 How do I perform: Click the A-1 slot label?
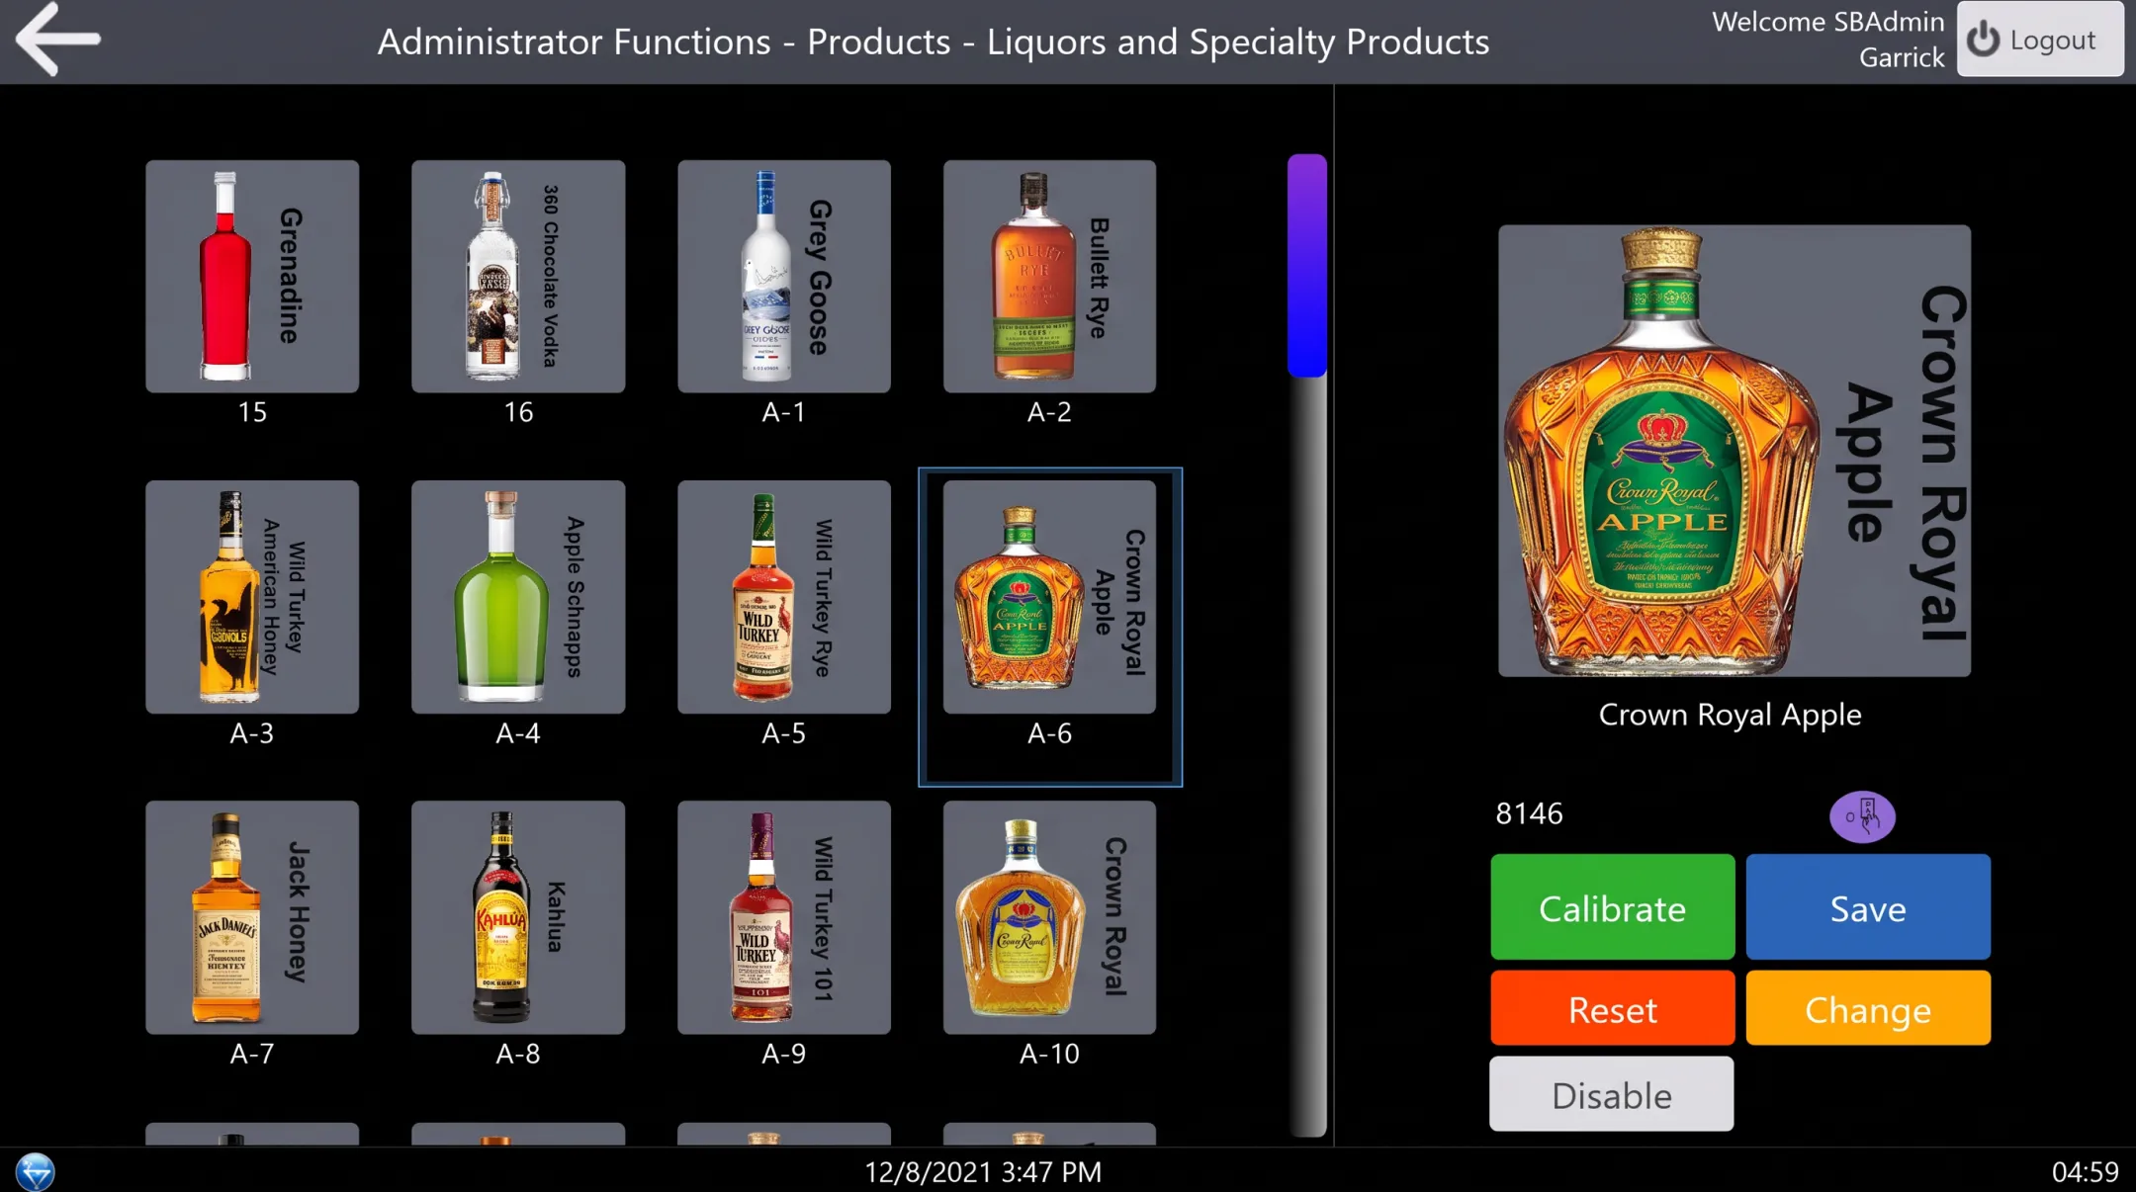[x=784, y=412]
